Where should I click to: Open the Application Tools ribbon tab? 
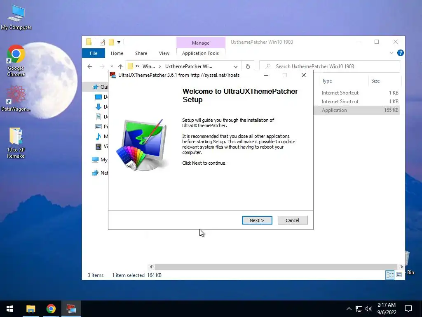(201, 53)
